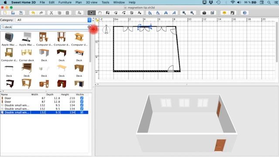Choose the Create rooms tool
The height and width of the screenshot is (157, 279).
click(116, 13)
